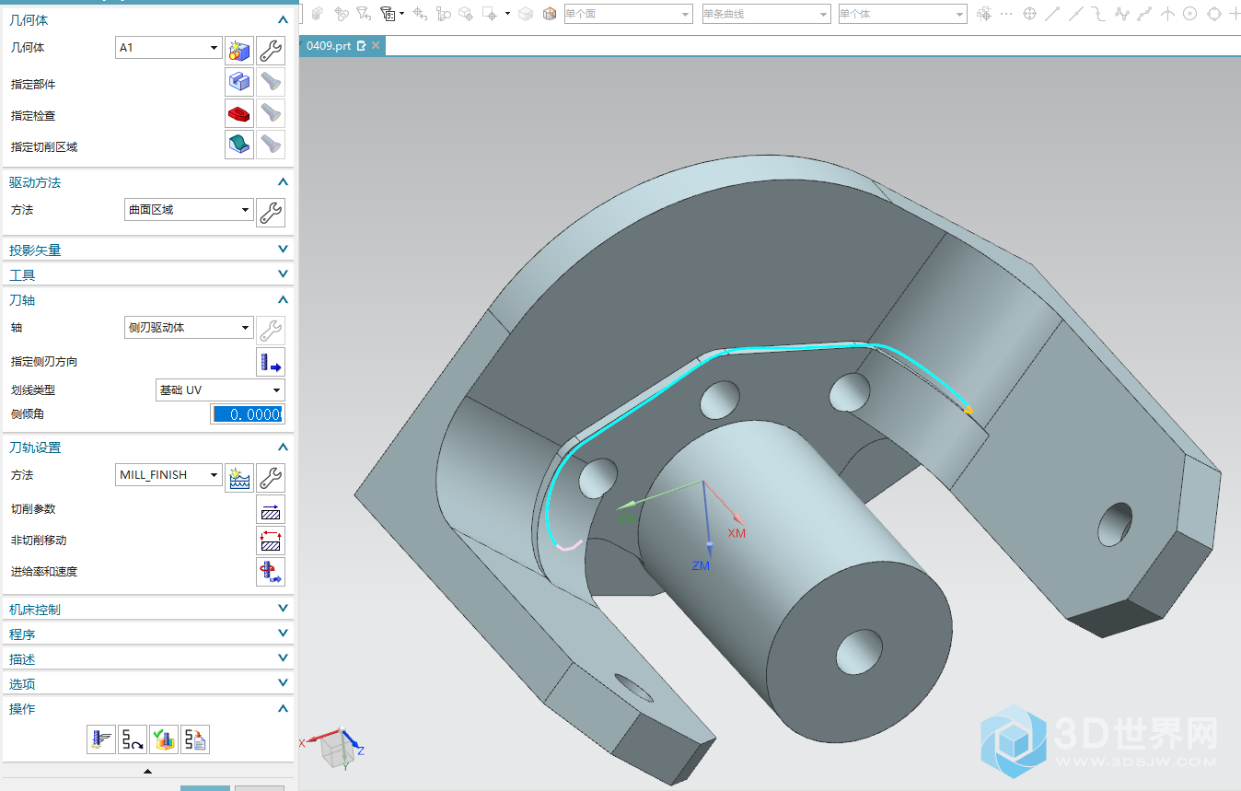This screenshot has width=1241, height=791.
Task: Collapse the 驱动方法 section
Action: point(283,182)
